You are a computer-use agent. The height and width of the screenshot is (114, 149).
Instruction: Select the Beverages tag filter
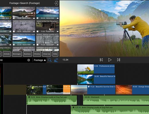[17, 54]
